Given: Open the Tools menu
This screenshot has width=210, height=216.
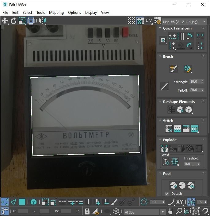Looking at the screenshot, I should point(40,13).
